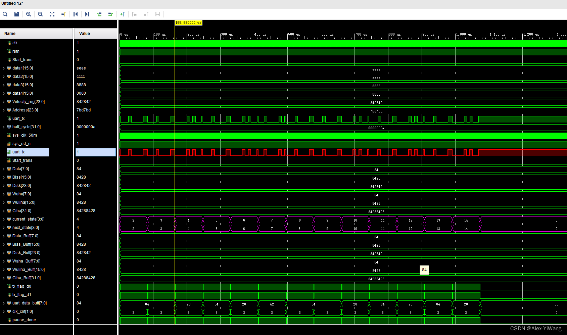Zoom in on the waveform

pos(29,14)
